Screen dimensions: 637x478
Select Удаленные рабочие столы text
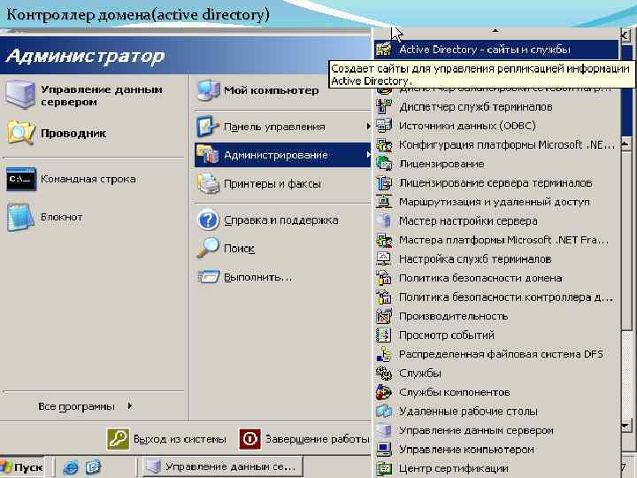point(468,412)
